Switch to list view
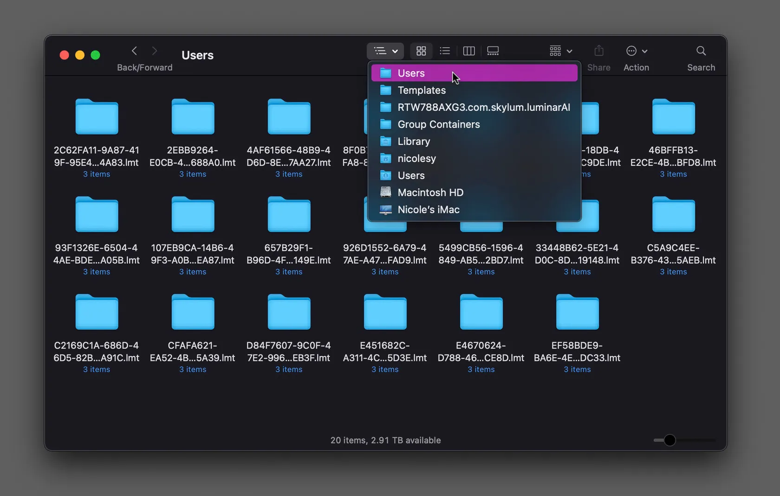Image resolution: width=780 pixels, height=496 pixels. pyautogui.click(x=445, y=51)
